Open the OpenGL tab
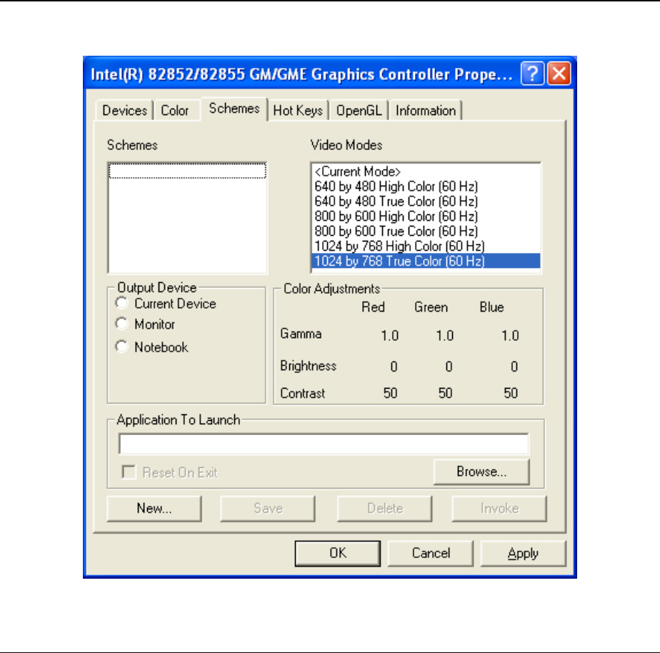Viewport: 660px width, 653px height. pyautogui.click(x=359, y=111)
